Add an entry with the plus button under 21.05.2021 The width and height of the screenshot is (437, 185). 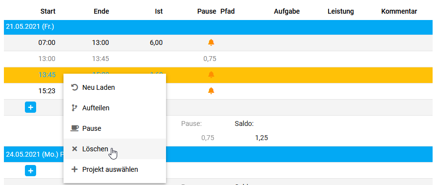pyautogui.click(x=30, y=107)
